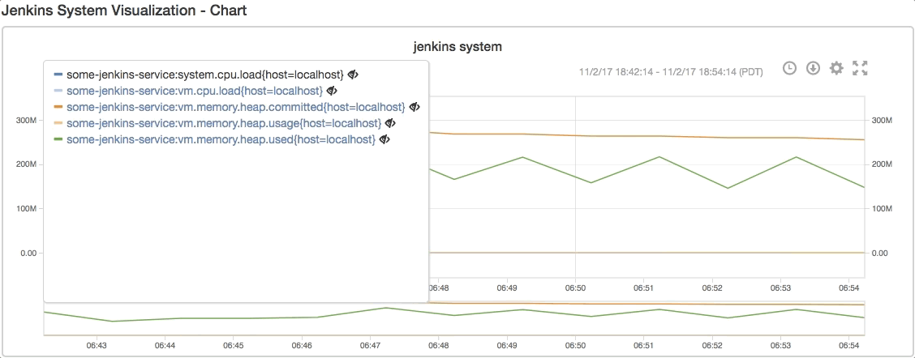
Task: Select vm.memory.heap.committed legend entry
Action: [x=236, y=107]
